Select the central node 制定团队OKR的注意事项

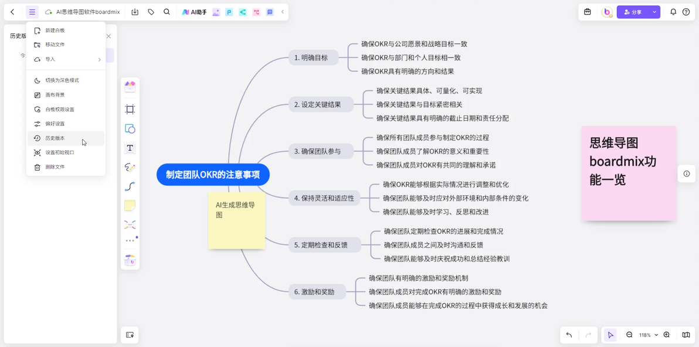[x=213, y=175]
